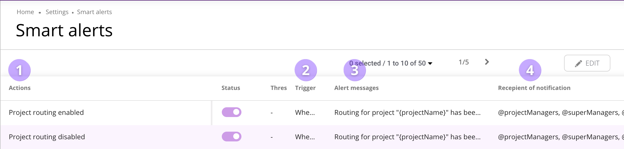This screenshot has width=624, height=149.
Task: Select the Project routing enabled row
Action: 312,112
